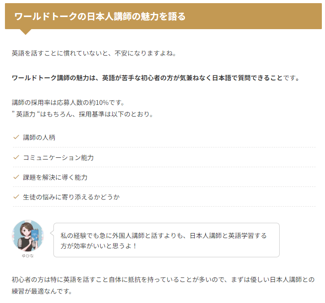Image resolution: width=325 pixels, height=303 pixels.
Task: Click the checkmark icon beside 講師の人柄
Action: (16, 137)
